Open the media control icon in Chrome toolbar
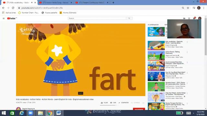 click(x=194, y=8)
